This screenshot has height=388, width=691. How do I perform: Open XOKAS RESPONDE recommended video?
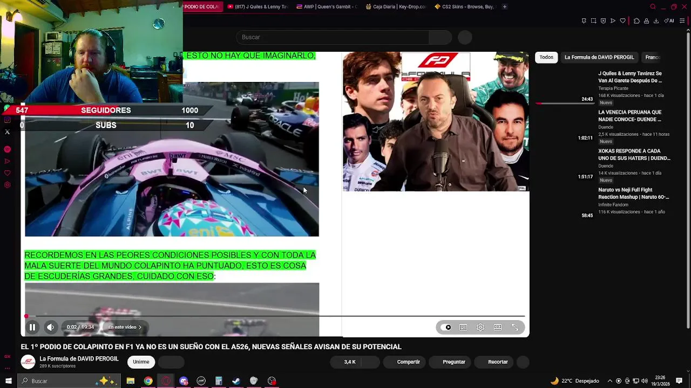coord(634,155)
